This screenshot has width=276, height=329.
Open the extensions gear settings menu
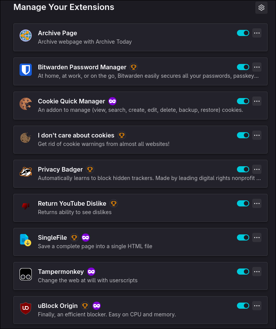(261, 8)
